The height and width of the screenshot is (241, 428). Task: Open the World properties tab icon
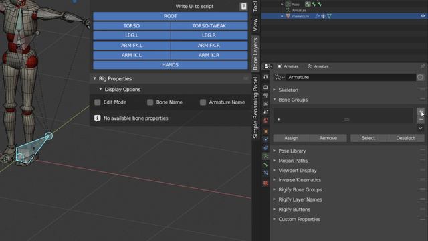(x=265, y=120)
